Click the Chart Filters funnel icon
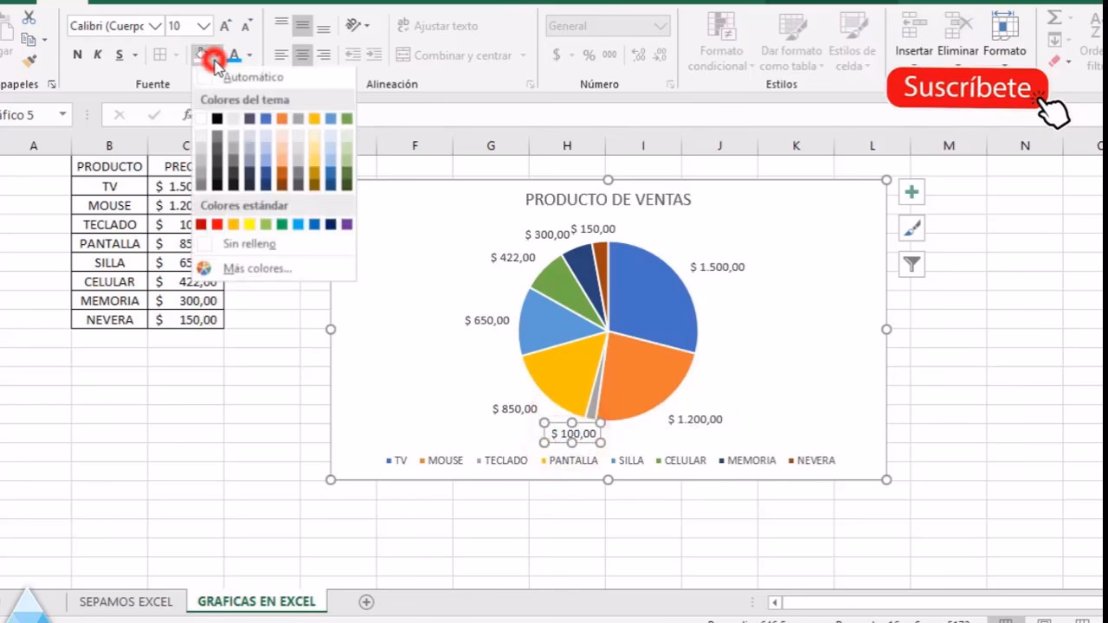 click(911, 264)
